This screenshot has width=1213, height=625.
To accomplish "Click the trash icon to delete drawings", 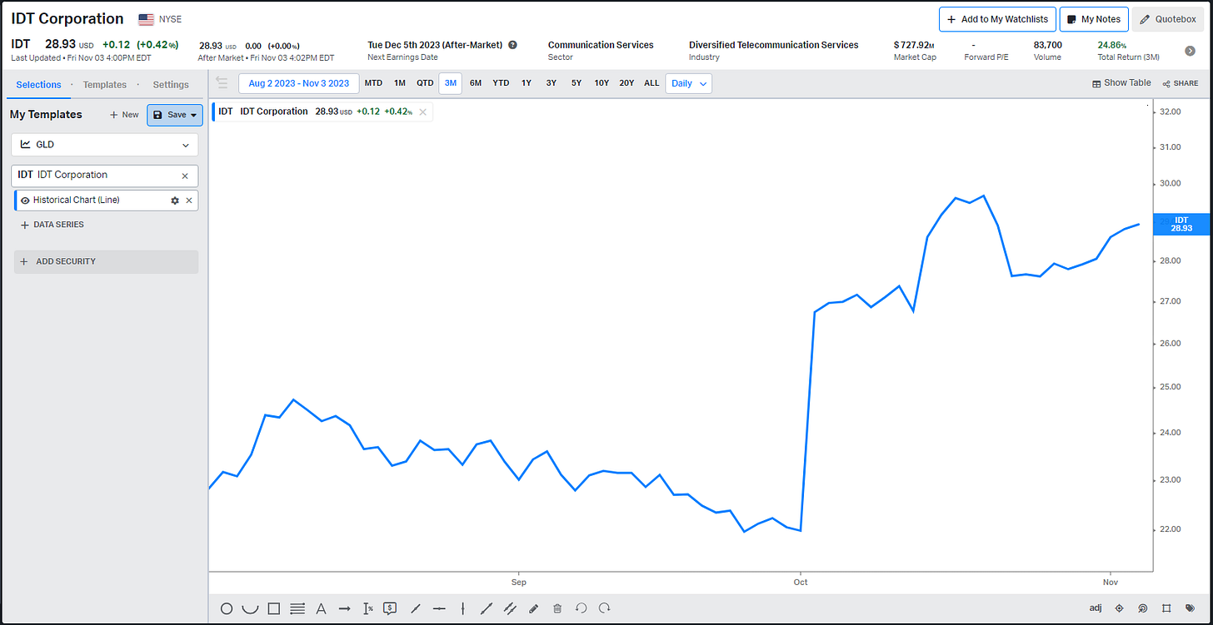I will click(x=557, y=608).
